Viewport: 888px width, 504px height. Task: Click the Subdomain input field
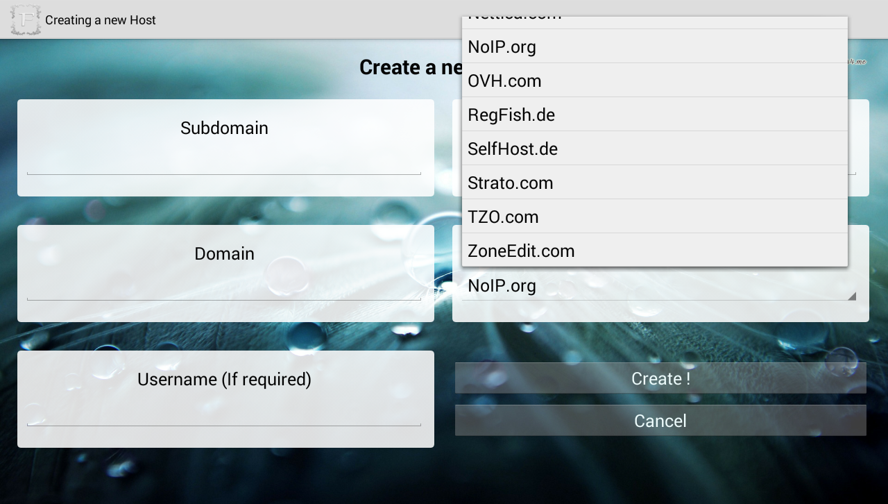click(x=224, y=165)
